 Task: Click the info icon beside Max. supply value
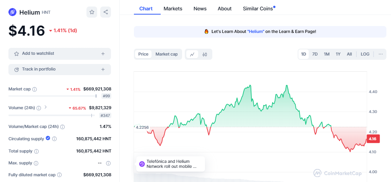tap(108, 163)
